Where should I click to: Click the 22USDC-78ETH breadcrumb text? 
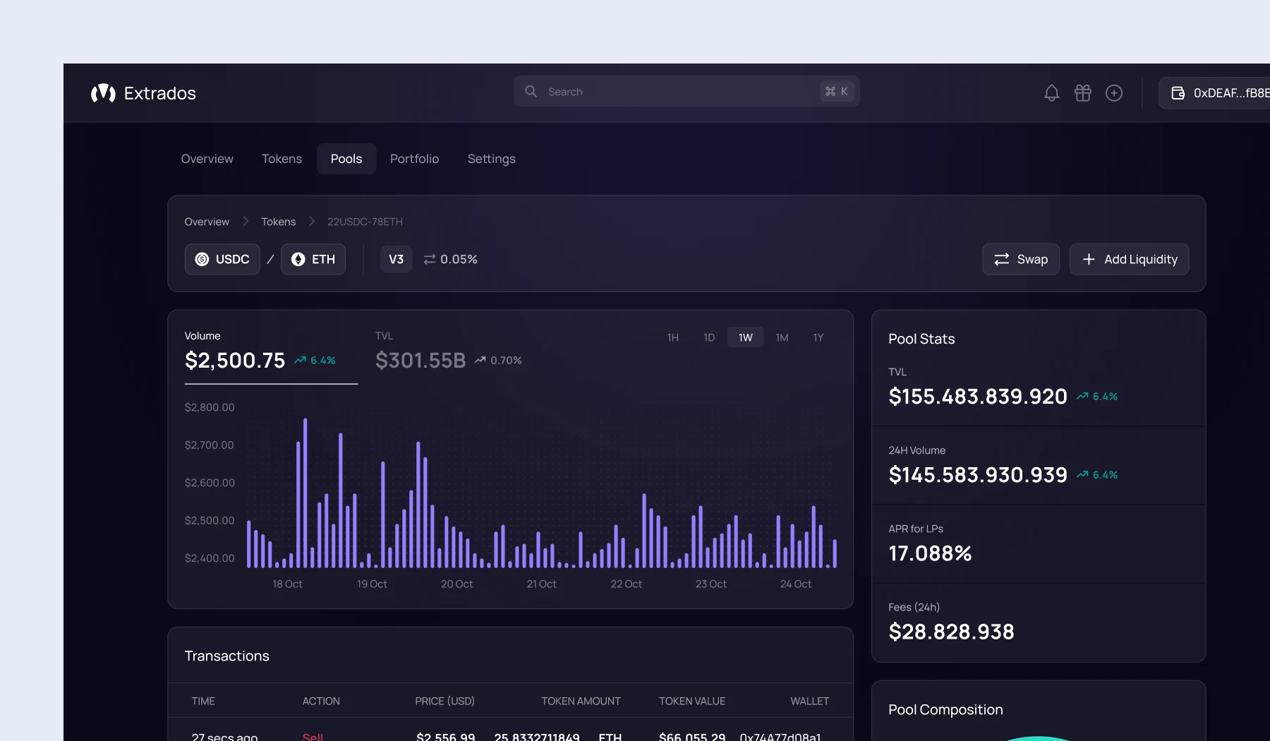point(365,222)
